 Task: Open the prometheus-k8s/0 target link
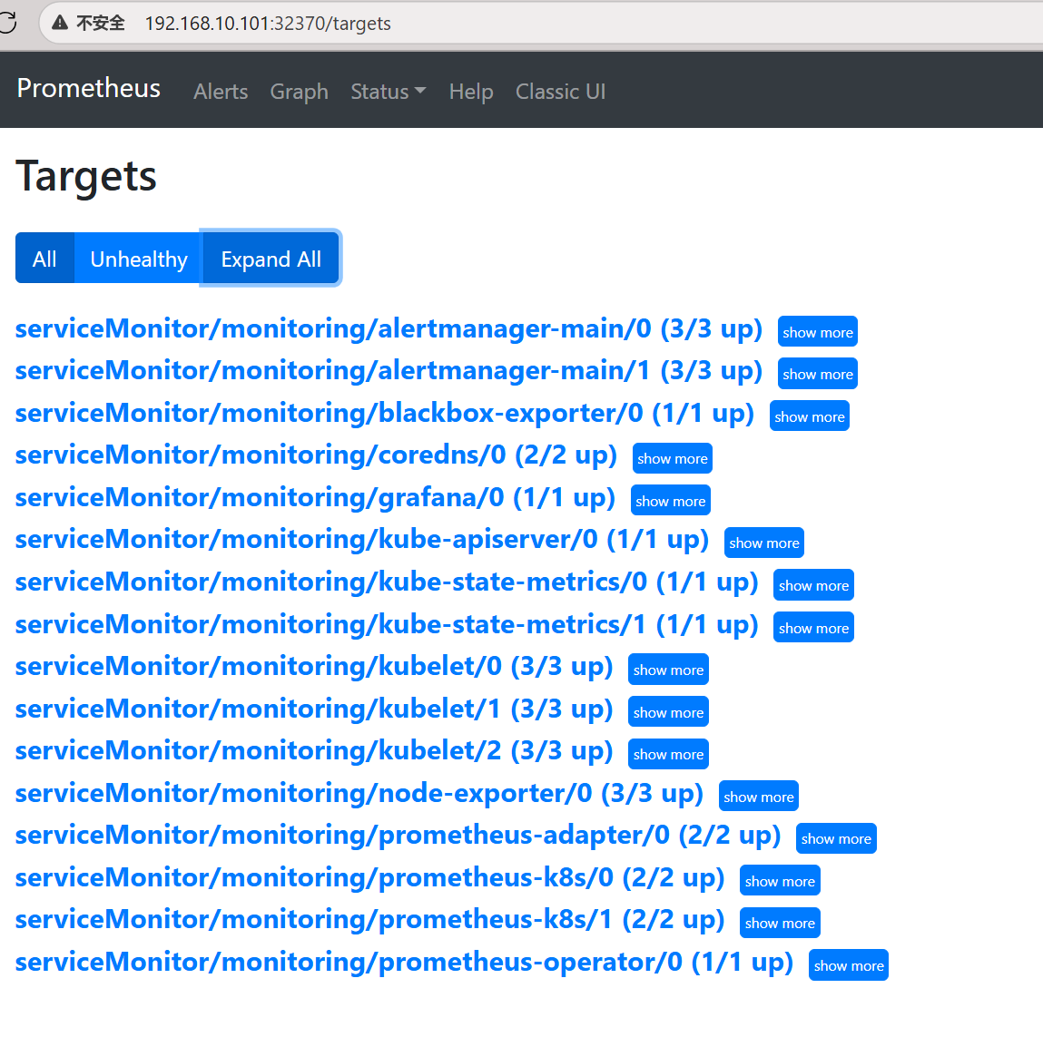369,878
